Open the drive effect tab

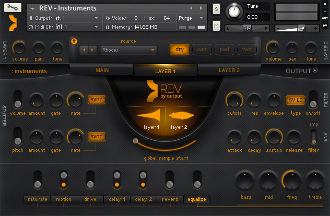pyautogui.click(x=90, y=199)
